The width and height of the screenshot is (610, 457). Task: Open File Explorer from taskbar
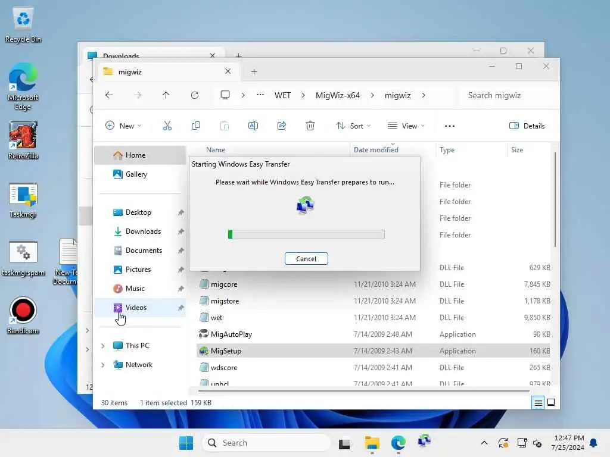(x=372, y=443)
